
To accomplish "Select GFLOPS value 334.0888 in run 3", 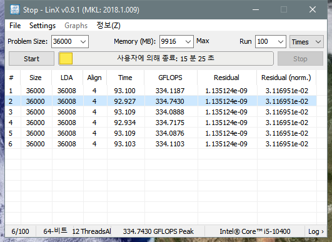I will [x=170, y=112].
